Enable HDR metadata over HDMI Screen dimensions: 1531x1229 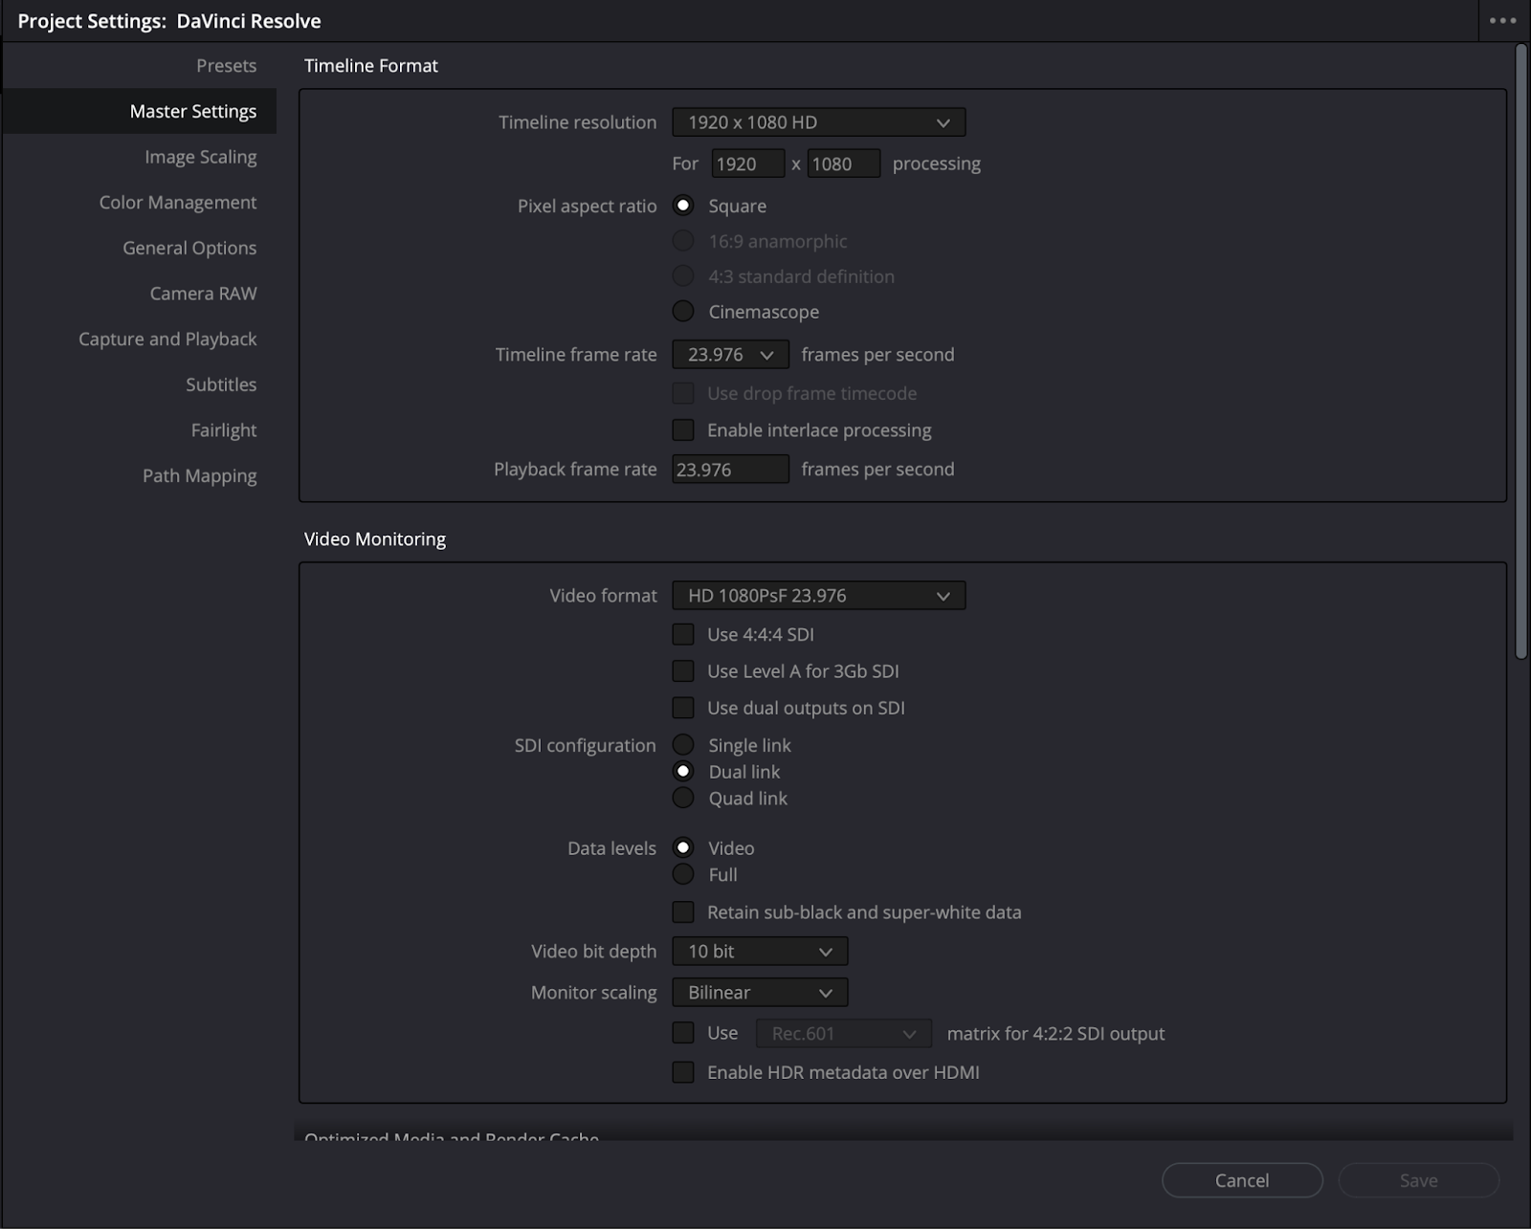[683, 1072]
